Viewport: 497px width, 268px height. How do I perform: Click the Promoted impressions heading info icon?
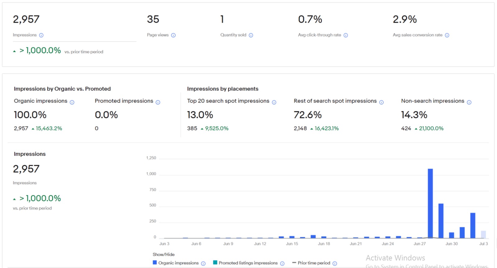coord(158,102)
